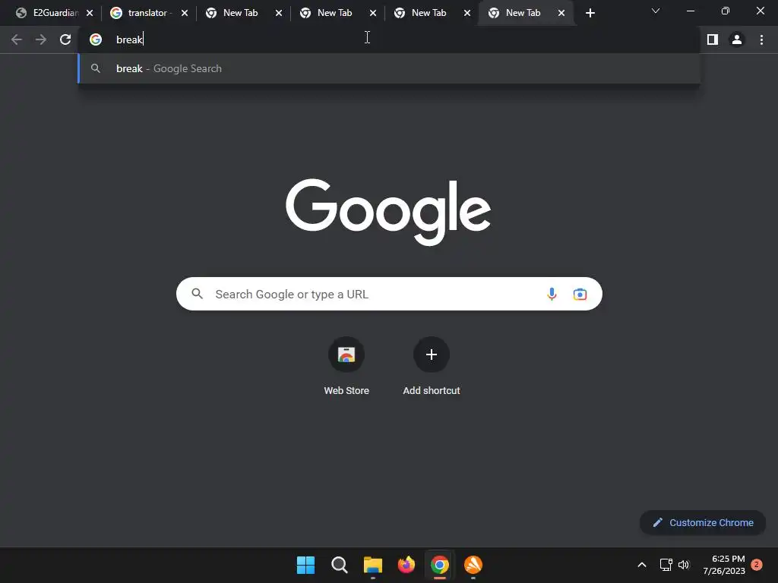Search by image with Google Lens icon
Image resolution: width=778 pixels, height=583 pixels.
tap(580, 294)
